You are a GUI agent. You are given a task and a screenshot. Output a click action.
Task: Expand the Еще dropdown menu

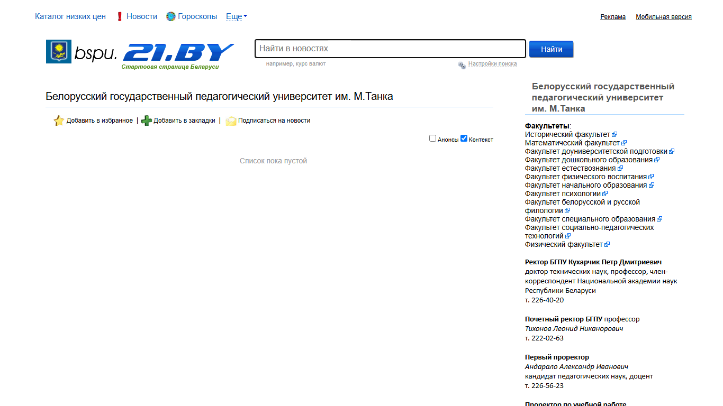coord(237,16)
